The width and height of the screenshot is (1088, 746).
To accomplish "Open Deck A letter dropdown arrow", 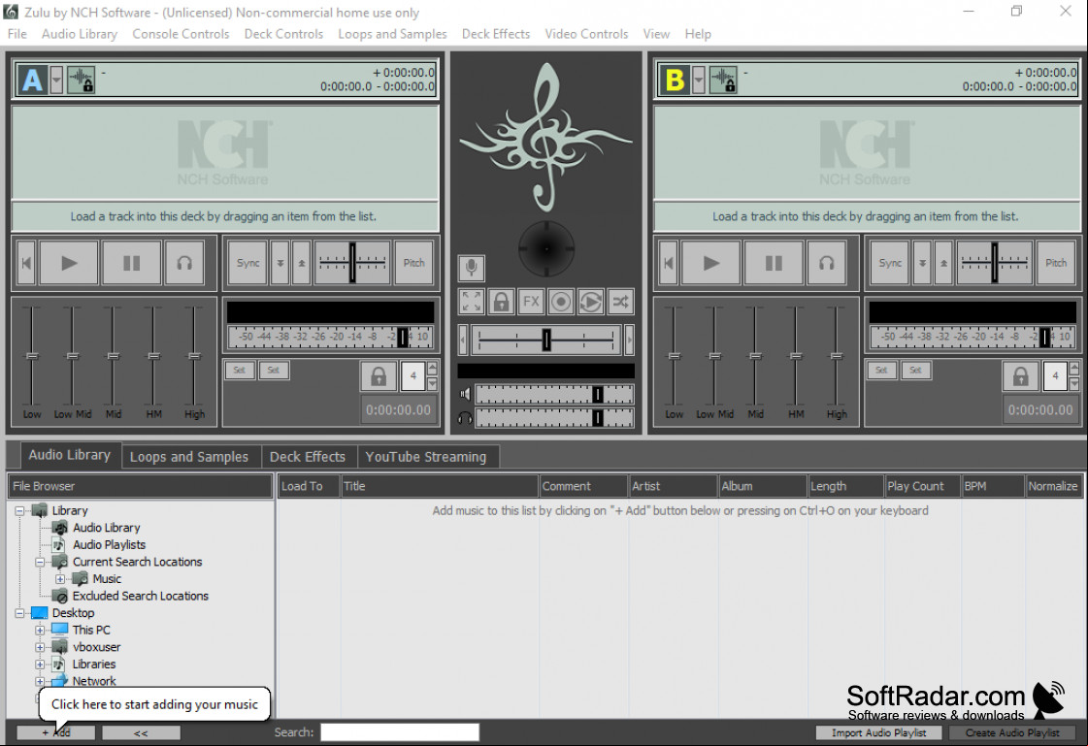I will pos(56,80).
